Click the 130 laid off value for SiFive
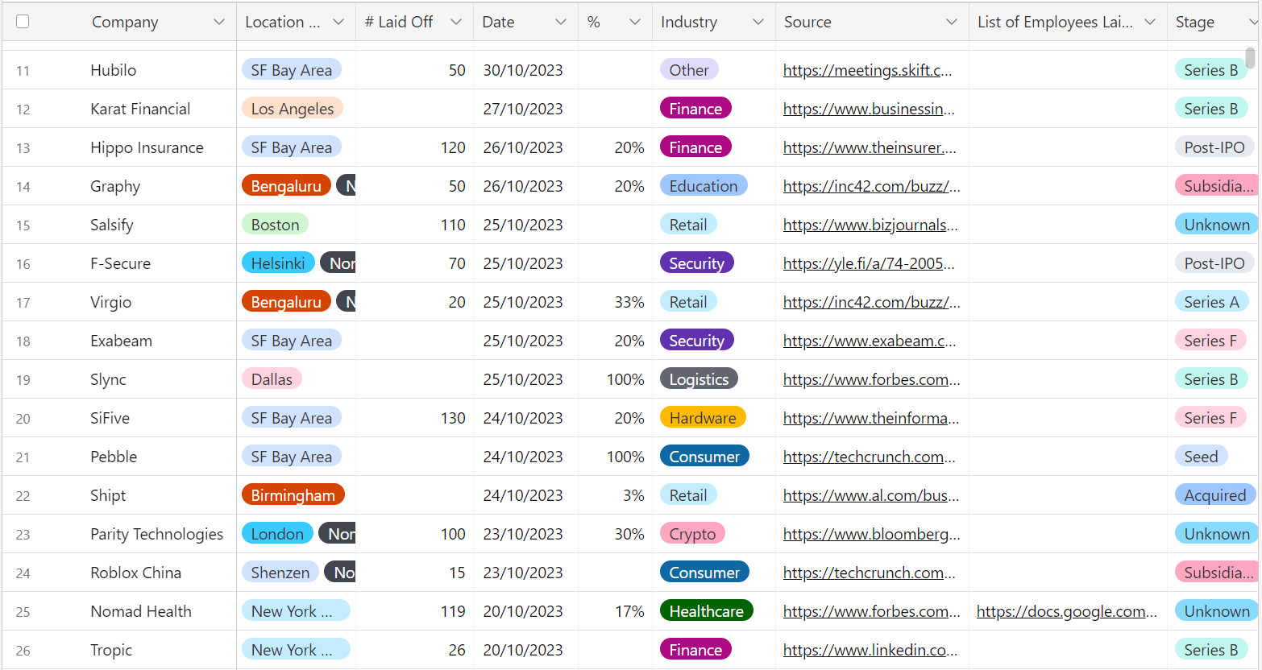1262x670 pixels. tap(453, 418)
